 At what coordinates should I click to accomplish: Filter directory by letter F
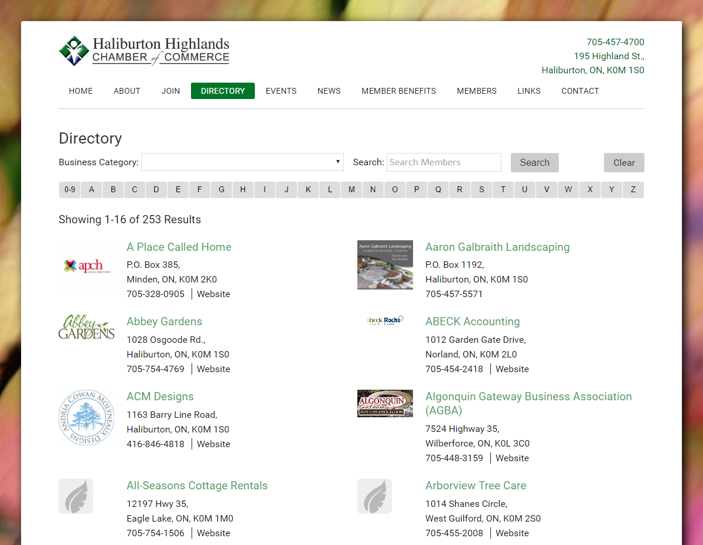[x=200, y=189]
